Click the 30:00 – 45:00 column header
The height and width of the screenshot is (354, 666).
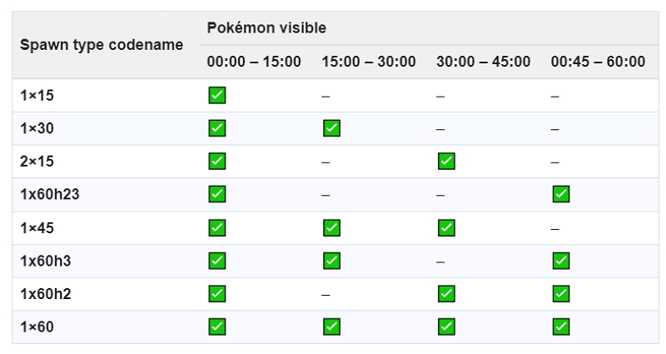coord(483,62)
